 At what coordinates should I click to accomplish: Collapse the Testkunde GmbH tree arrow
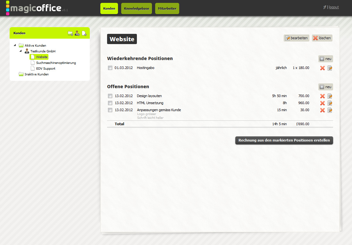click(21, 51)
